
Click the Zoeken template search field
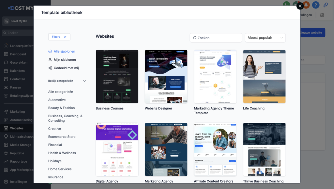coord(216,38)
